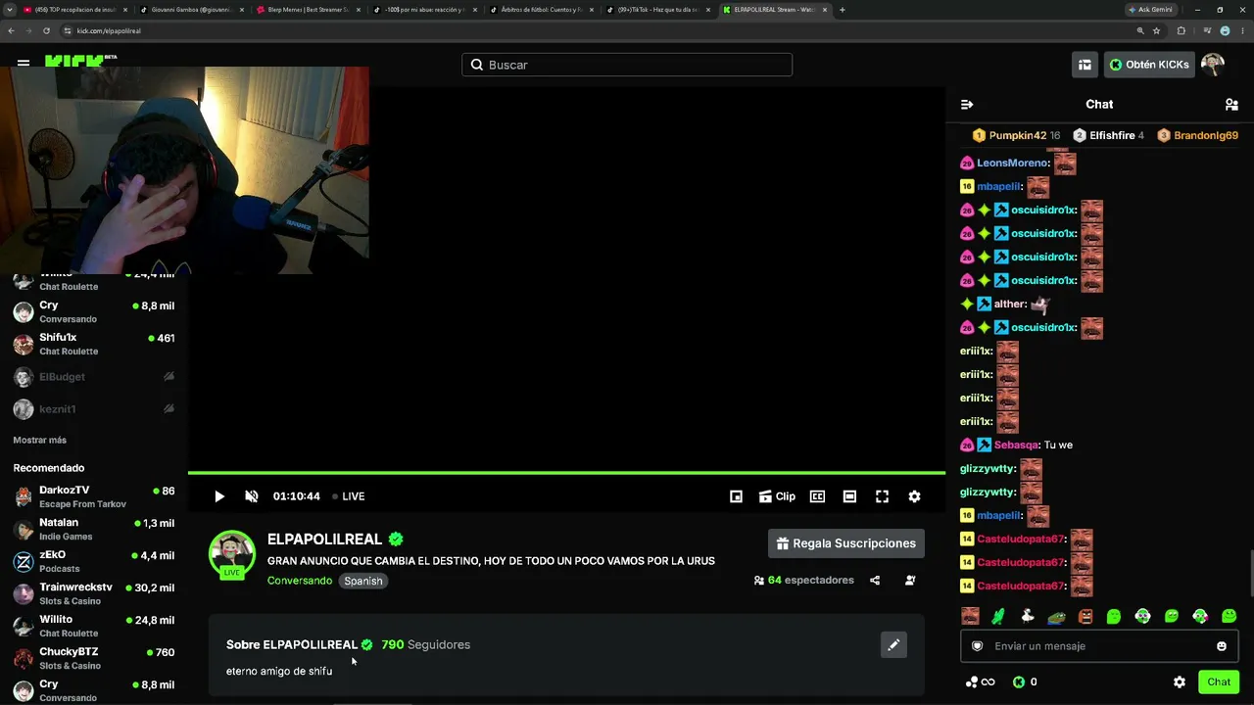Switch to the Blerp Memes tab
1254x705 pixels.
[x=308, y=10]
